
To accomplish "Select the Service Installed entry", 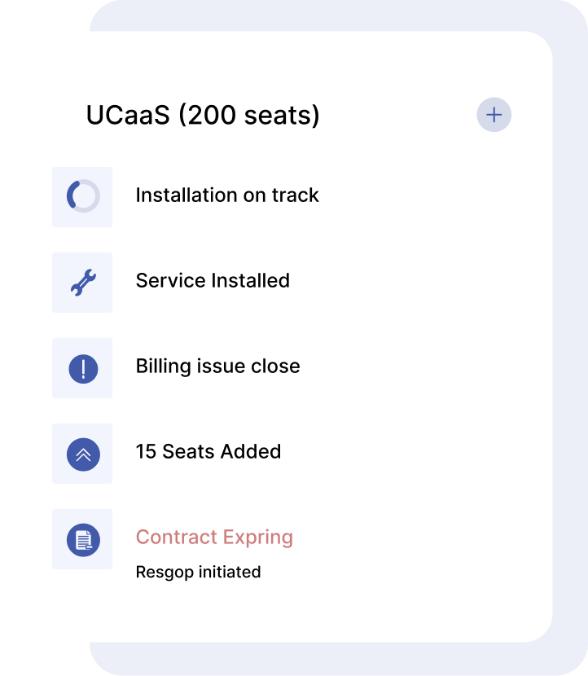I will (x=213, y=281).
